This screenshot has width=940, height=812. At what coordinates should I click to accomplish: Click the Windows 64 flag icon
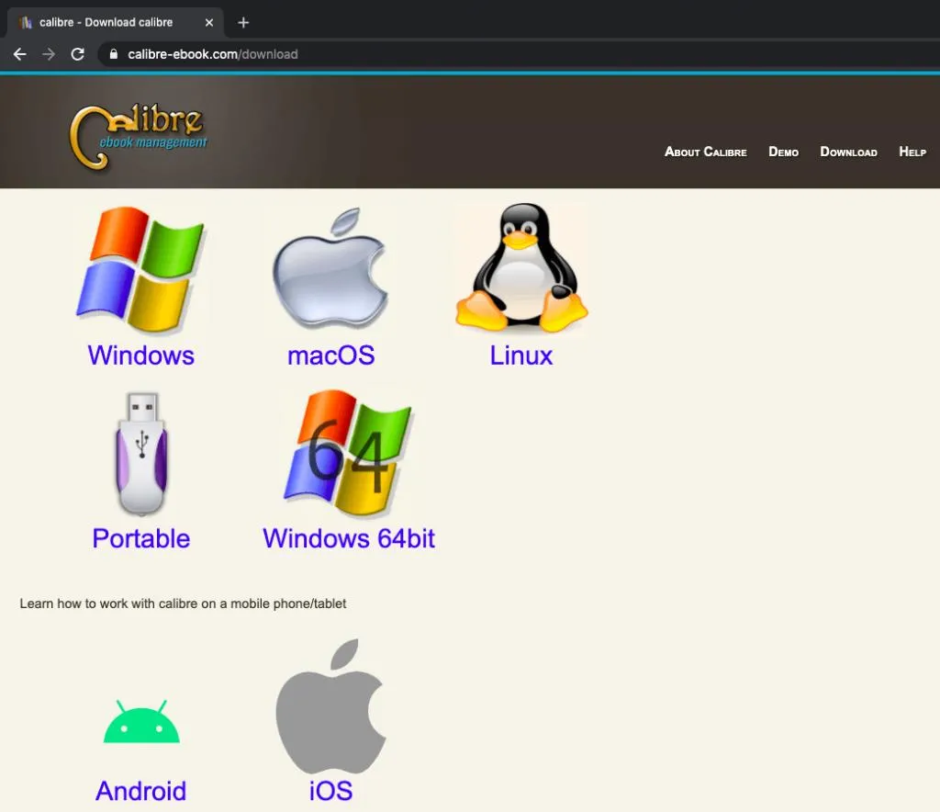[348, 453]
